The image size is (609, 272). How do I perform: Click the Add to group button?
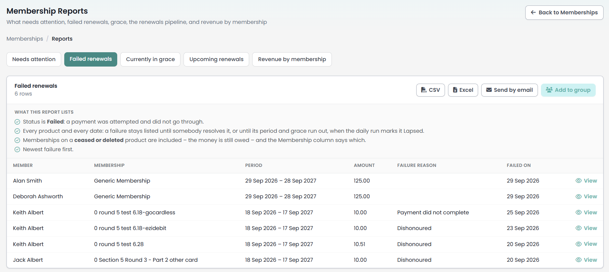pyautogui.click(x=568, y=90)
